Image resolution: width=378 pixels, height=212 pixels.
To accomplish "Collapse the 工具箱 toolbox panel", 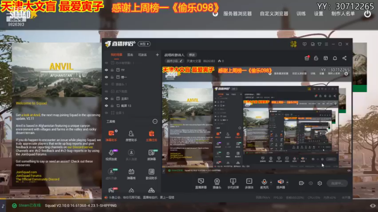I will point(155,122).
